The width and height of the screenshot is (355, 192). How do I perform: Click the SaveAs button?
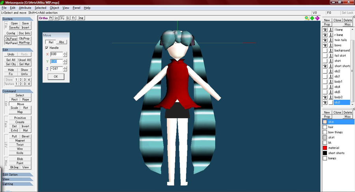tap(14, 27)
